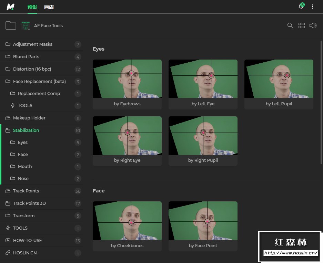The image size is (323, 263).
Task: Click the large folder icon in header
Action: (x=11, y=25)
